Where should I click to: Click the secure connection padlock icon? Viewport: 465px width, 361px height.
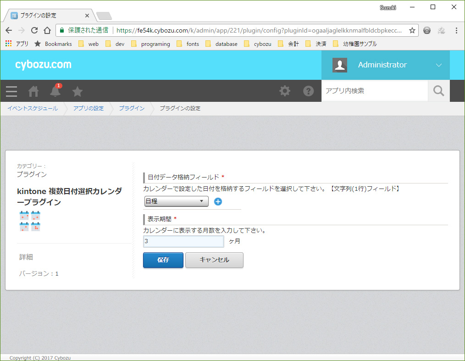(x=62, y=30)
